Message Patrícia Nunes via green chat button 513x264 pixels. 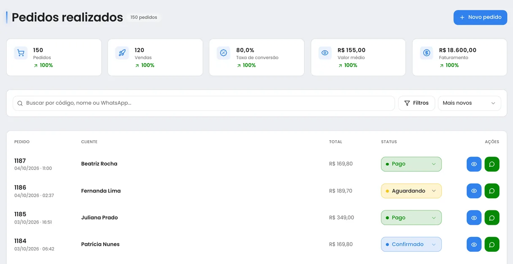[492, 245]
